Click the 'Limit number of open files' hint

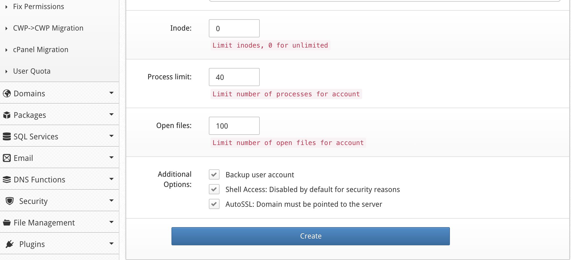(288, 143)
